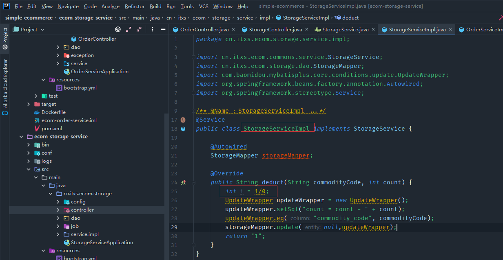
Task: Click line number 29 in the gutter
Action: 174,227
